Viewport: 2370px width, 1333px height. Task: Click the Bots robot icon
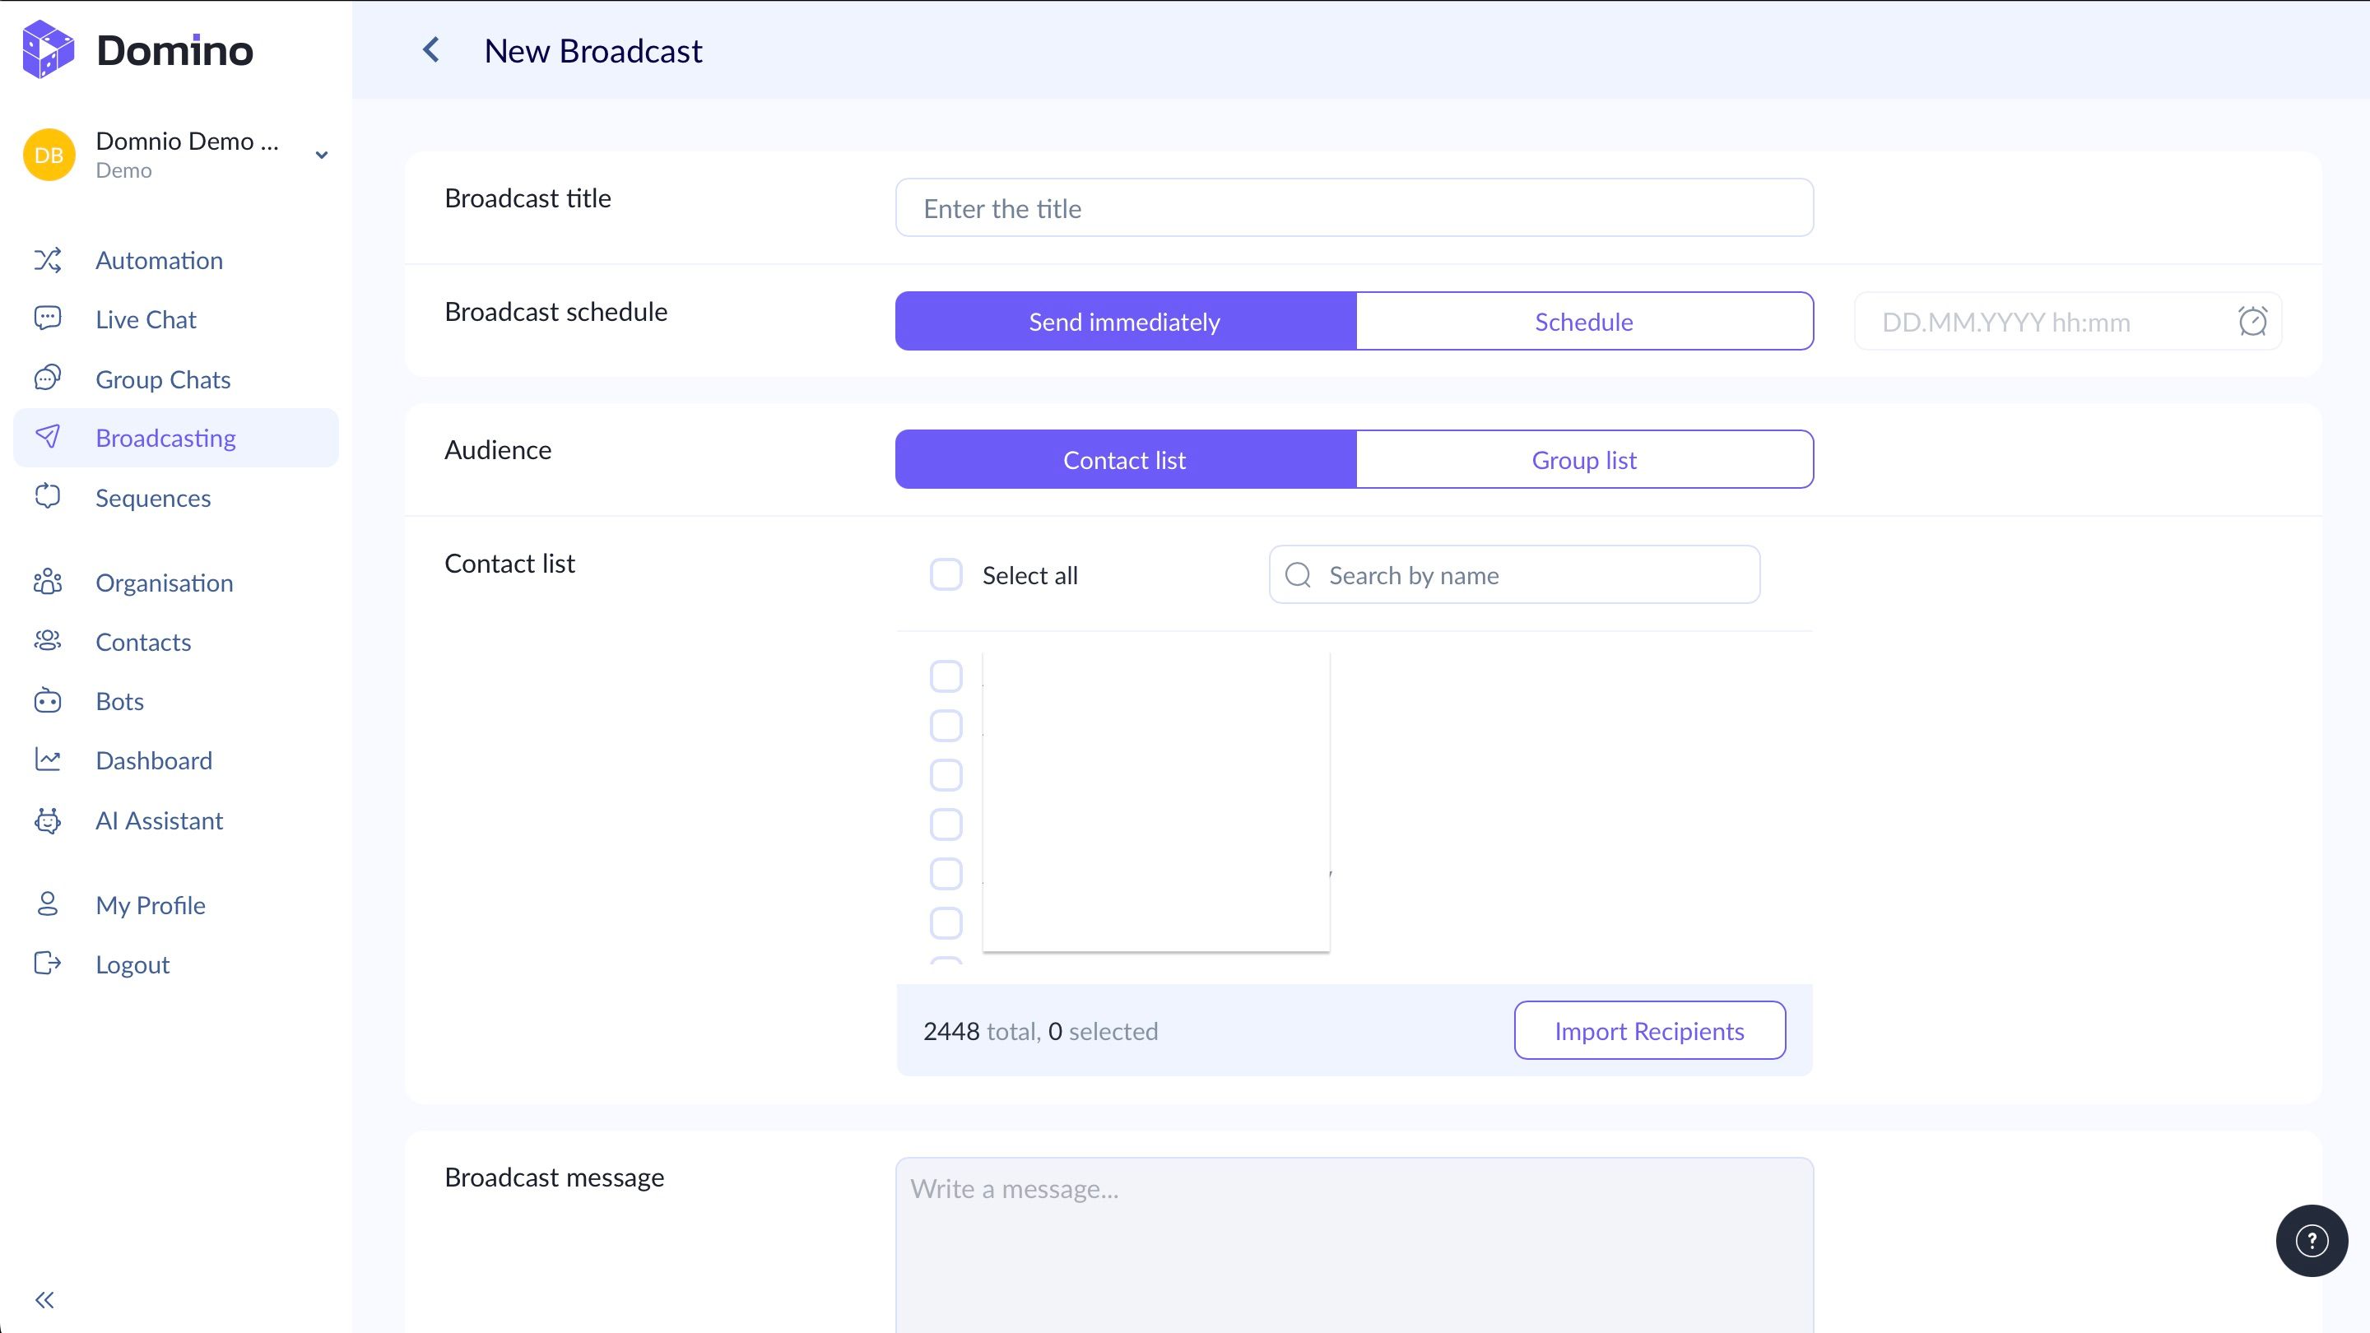[x=48, y=701]
